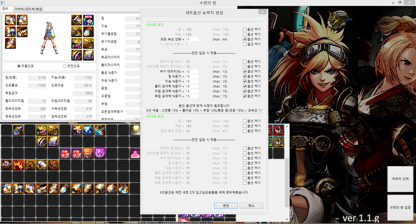Select the orange web emblem icon
The height and width of the screenshot is (224, 416).
(x=88, y=153)
